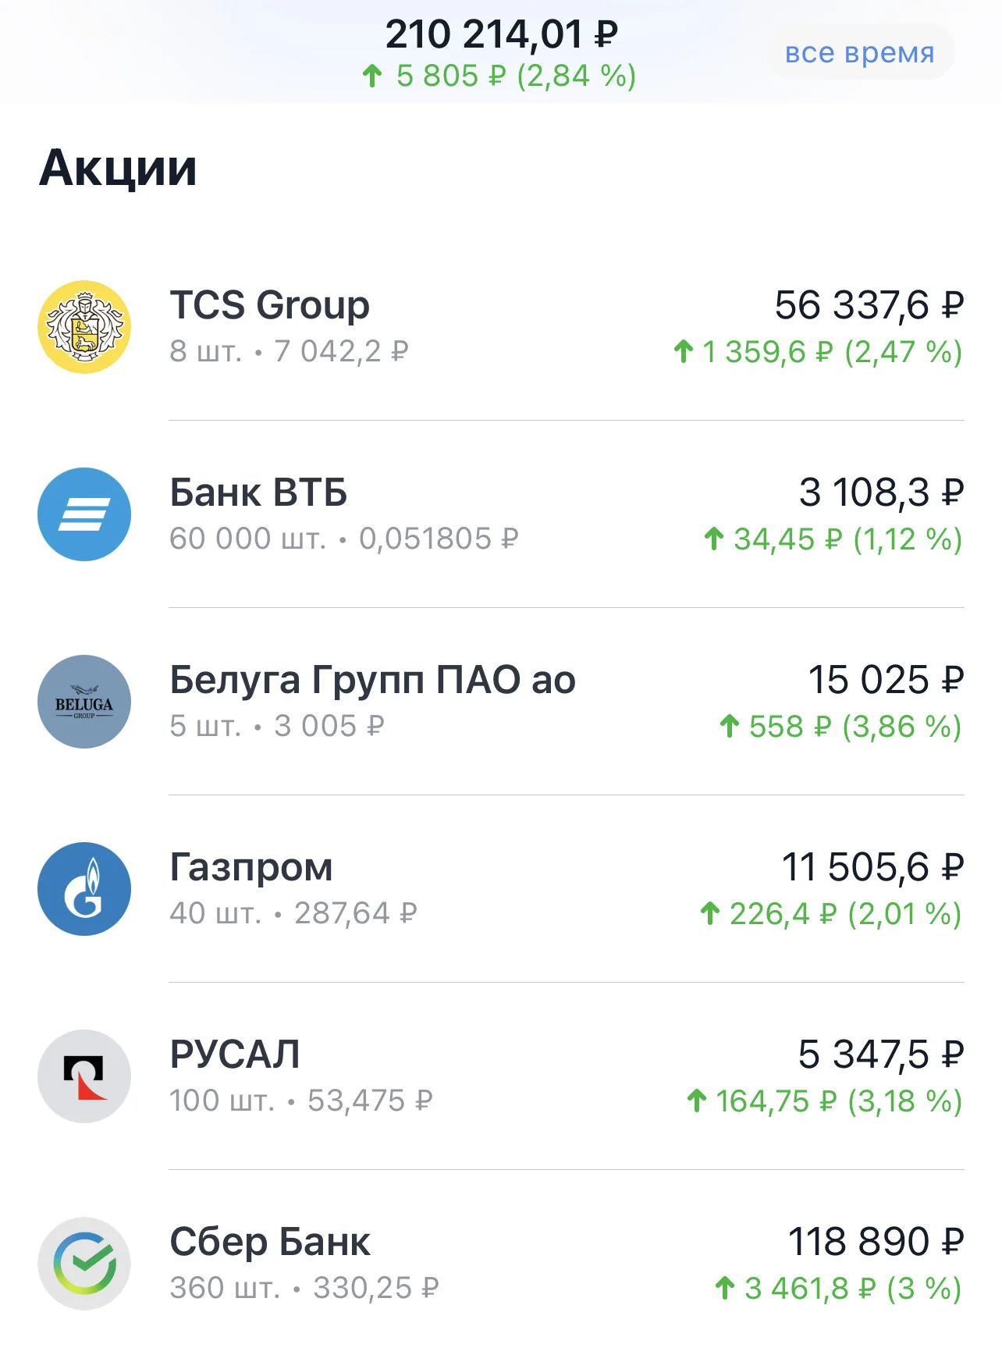1002x1362 pixels.
Task: Tap total portfolio value 210 214,01 ₽
Action: (501, 34)
